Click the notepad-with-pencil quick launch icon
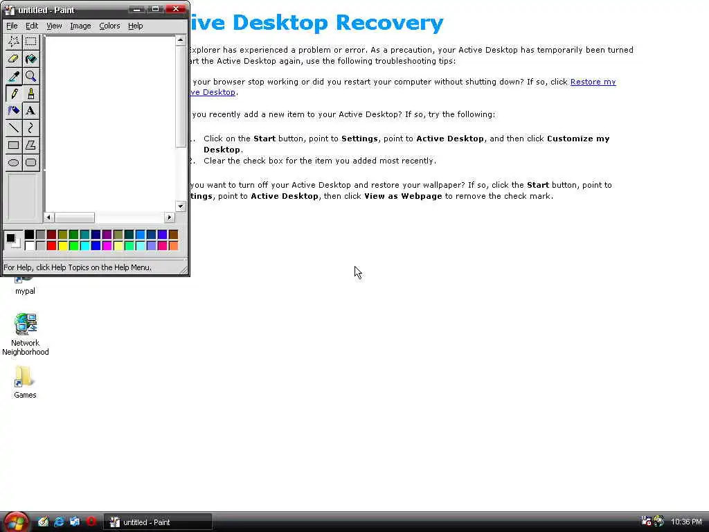 point(43,522)
